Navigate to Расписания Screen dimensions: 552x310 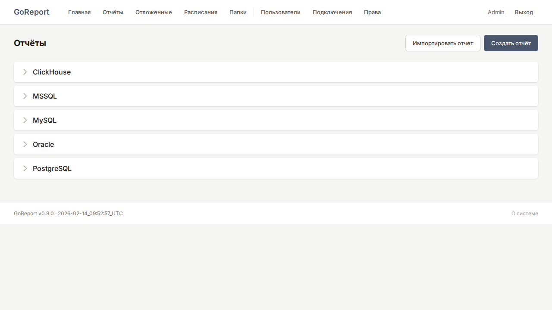click(x=201, y=12)
